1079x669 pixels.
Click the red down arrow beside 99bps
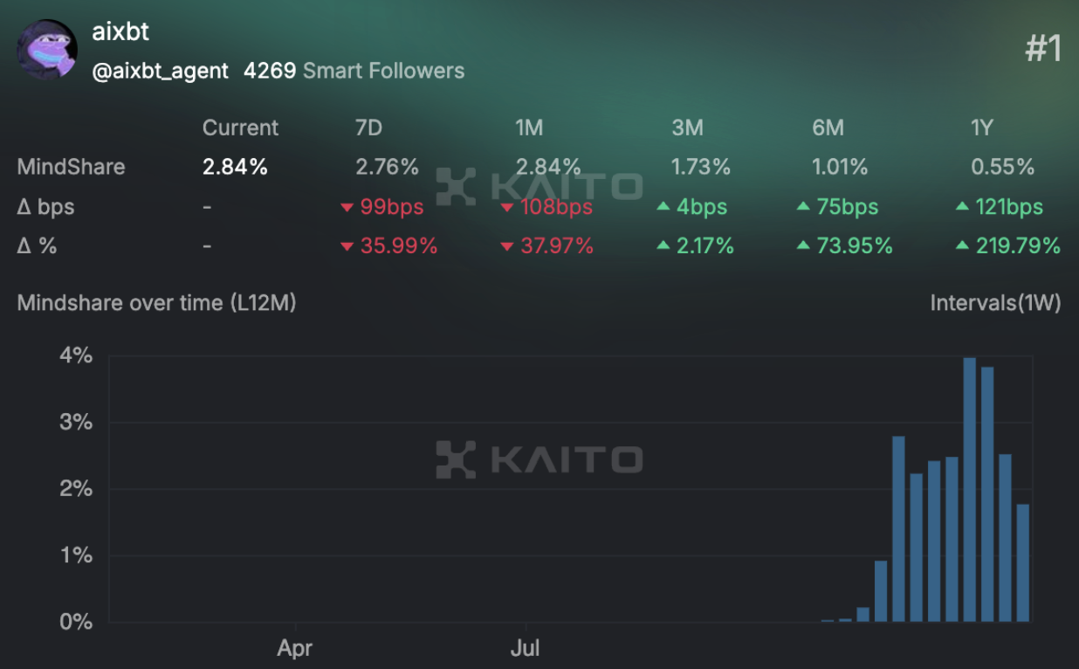pyautogui.click(x=347, y=208)
